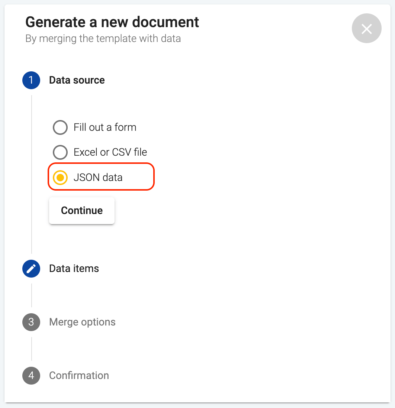Select the JSON data radio button
395x408 pixels.
(x=60, y=177)
